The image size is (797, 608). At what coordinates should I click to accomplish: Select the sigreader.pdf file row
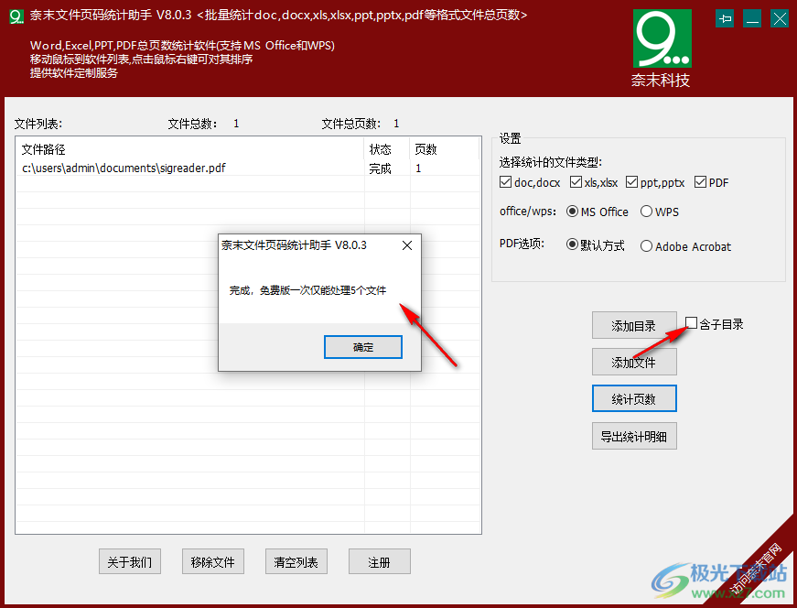pyautogui.click(x=248, y=168)
